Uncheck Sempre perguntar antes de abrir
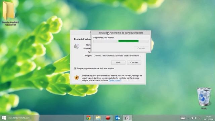 (75, 68)
